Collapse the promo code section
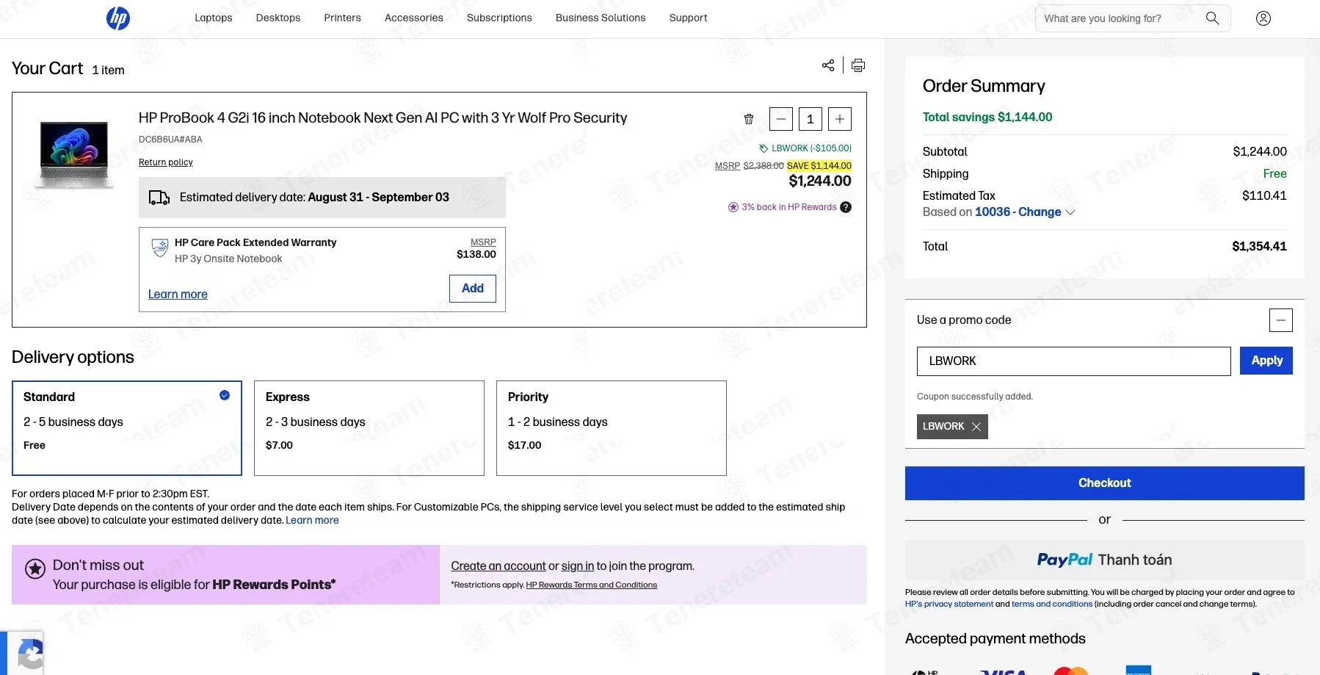The width and height of the screenshot is (1320, 675). (1281, 320)
